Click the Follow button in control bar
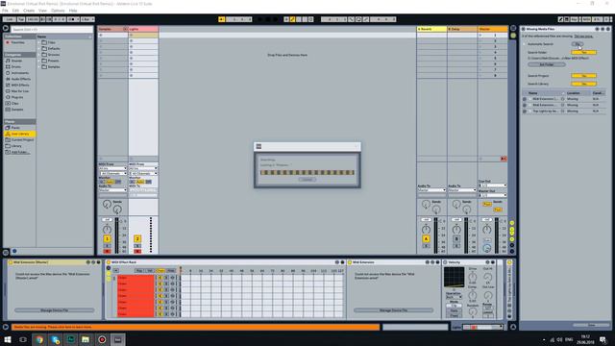 (222, 19)
